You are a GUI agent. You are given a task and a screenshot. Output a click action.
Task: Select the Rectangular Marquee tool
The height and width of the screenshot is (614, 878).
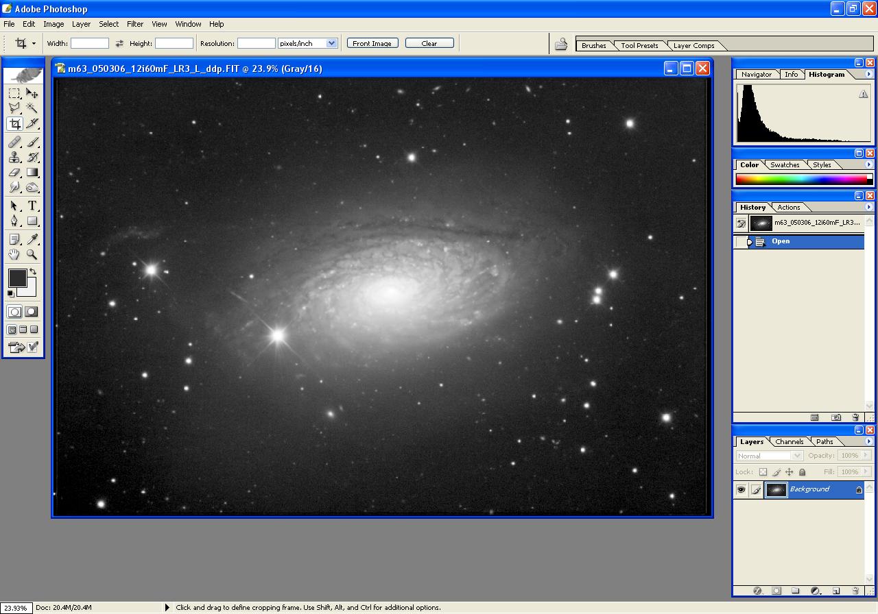pos(14,93)
